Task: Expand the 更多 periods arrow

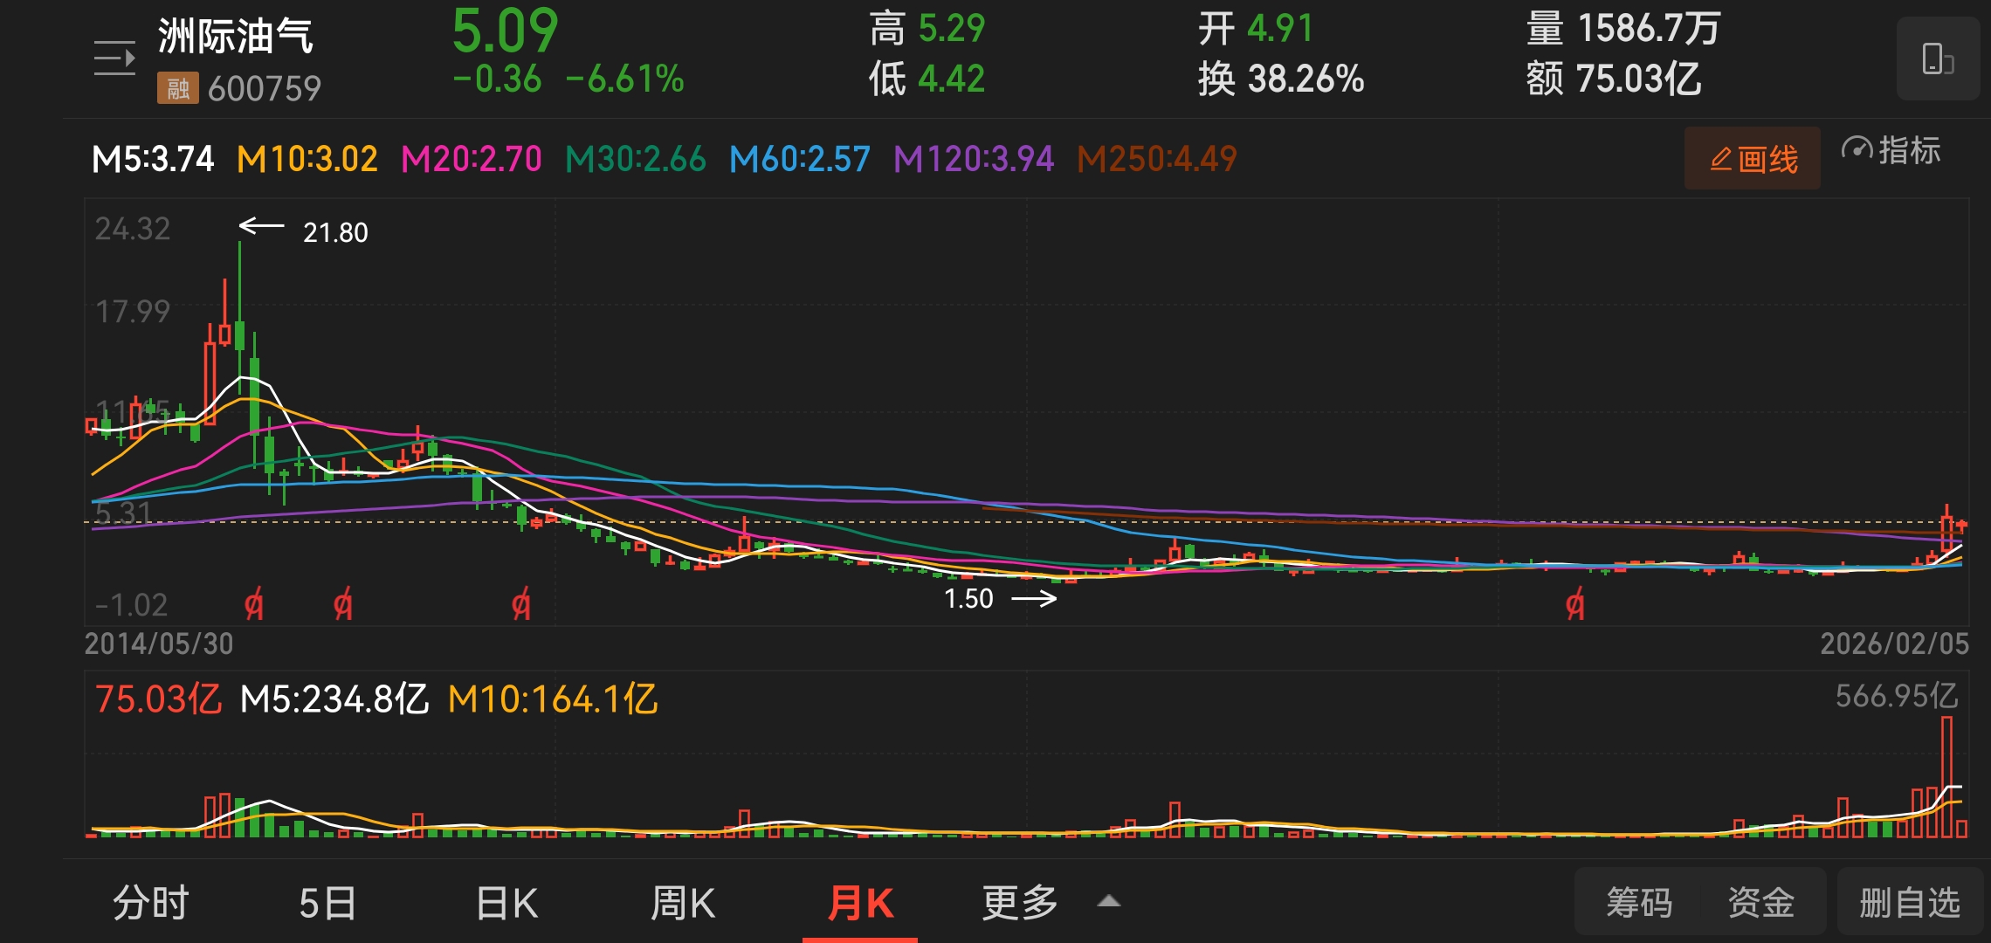Action: [x=1108, y=901]
